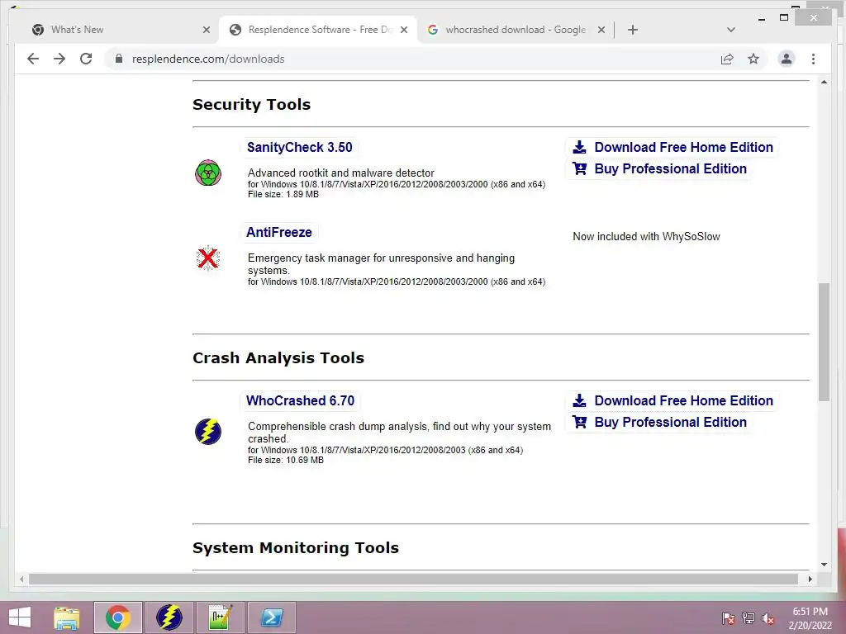Open the WhoCrashed 6.70 link
Image resolution: width=846 pixels, height=634 pixels.
[300, 400]
